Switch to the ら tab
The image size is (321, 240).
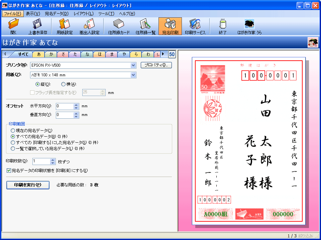click(136, 54)
